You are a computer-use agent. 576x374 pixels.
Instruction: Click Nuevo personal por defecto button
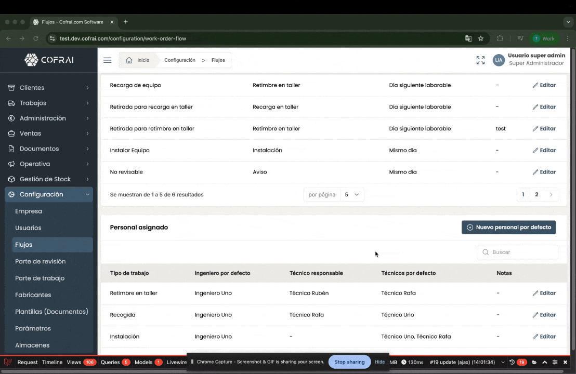click(508, 228)
